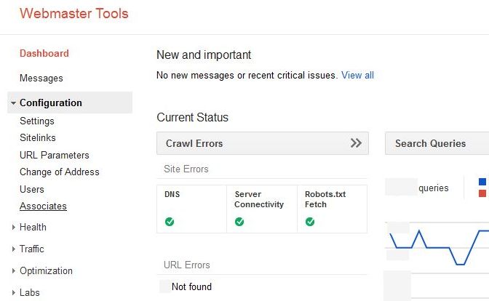Open the Crawl Errors header button

click(263, 143)
